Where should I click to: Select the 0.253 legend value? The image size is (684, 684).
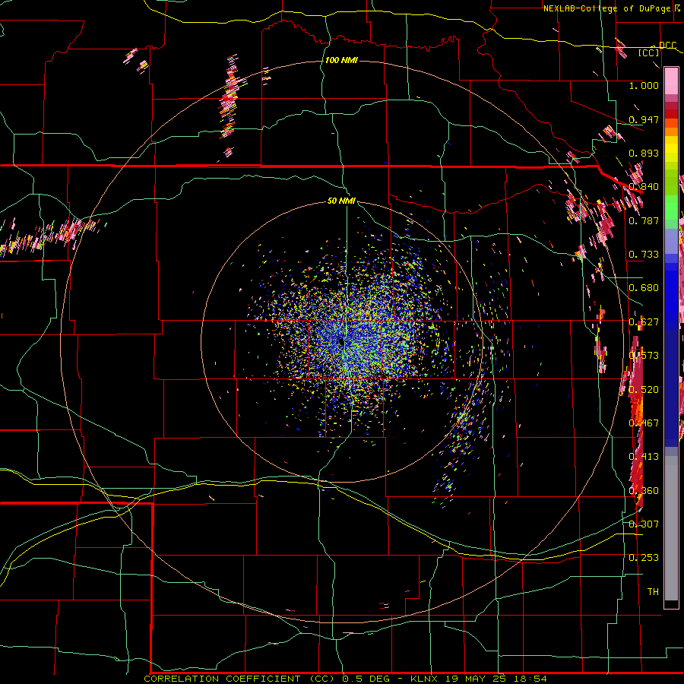644,558
